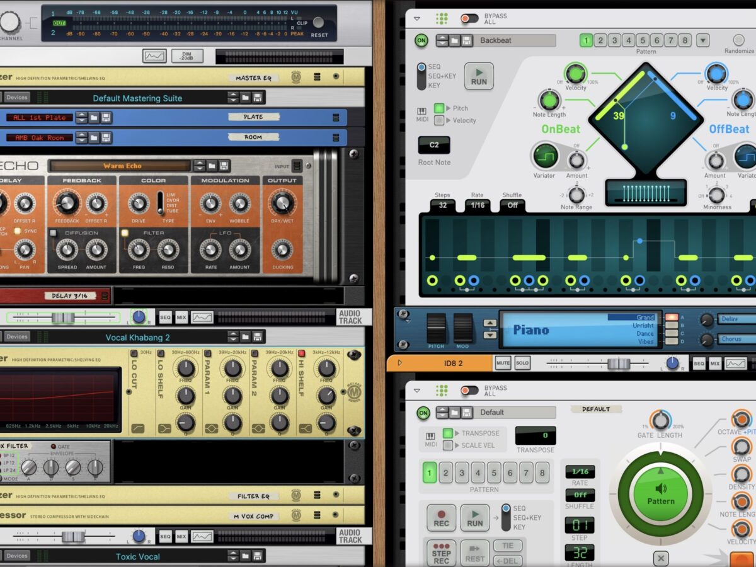Click the RUN button in the Backbeat player

click(x=479, y=76)
